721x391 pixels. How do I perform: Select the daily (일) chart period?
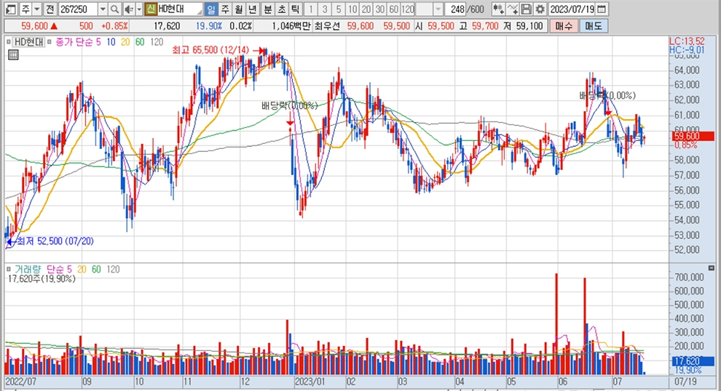(211, 9)
